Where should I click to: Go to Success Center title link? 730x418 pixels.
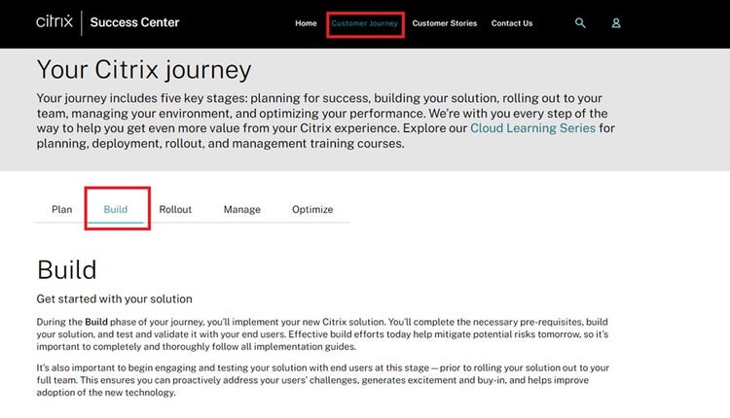[134, 22]
